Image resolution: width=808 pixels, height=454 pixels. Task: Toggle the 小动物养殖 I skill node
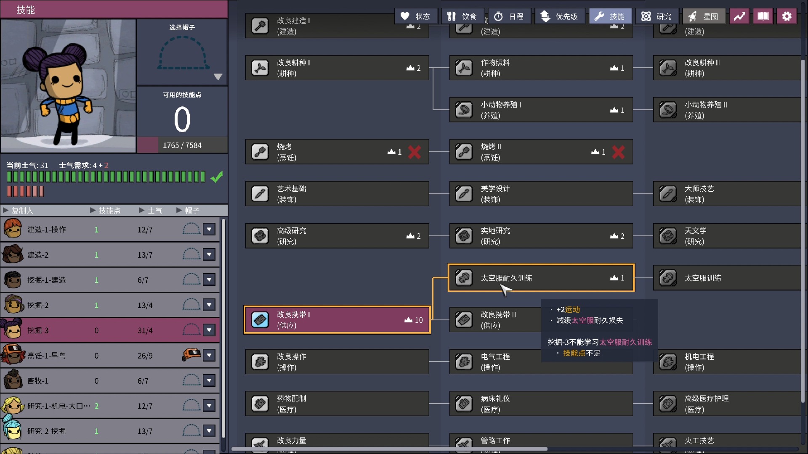pos(541,110)
